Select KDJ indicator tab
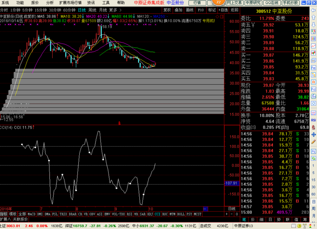 click(x=150, y=214)
